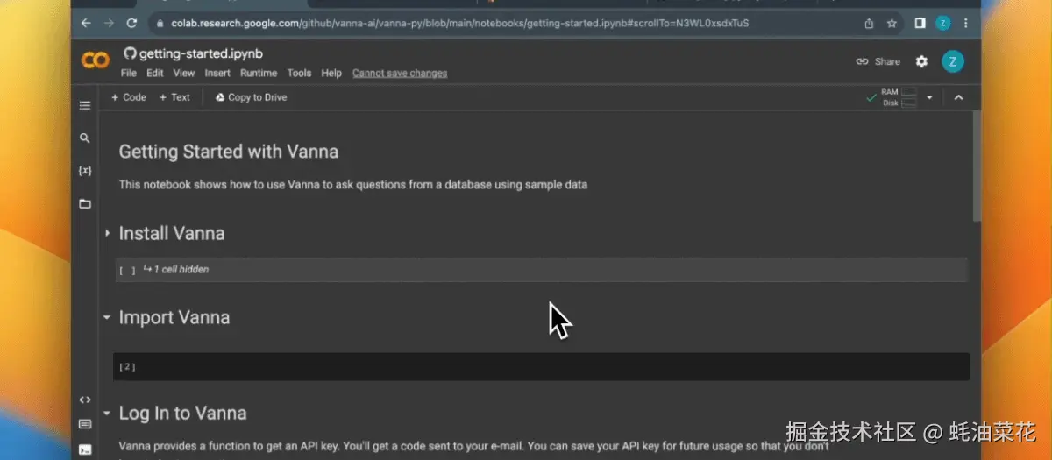The width and height of the screenshot is (1052, 460).
Task: Click the browser forward arrow
Action: tap(109, 23)
